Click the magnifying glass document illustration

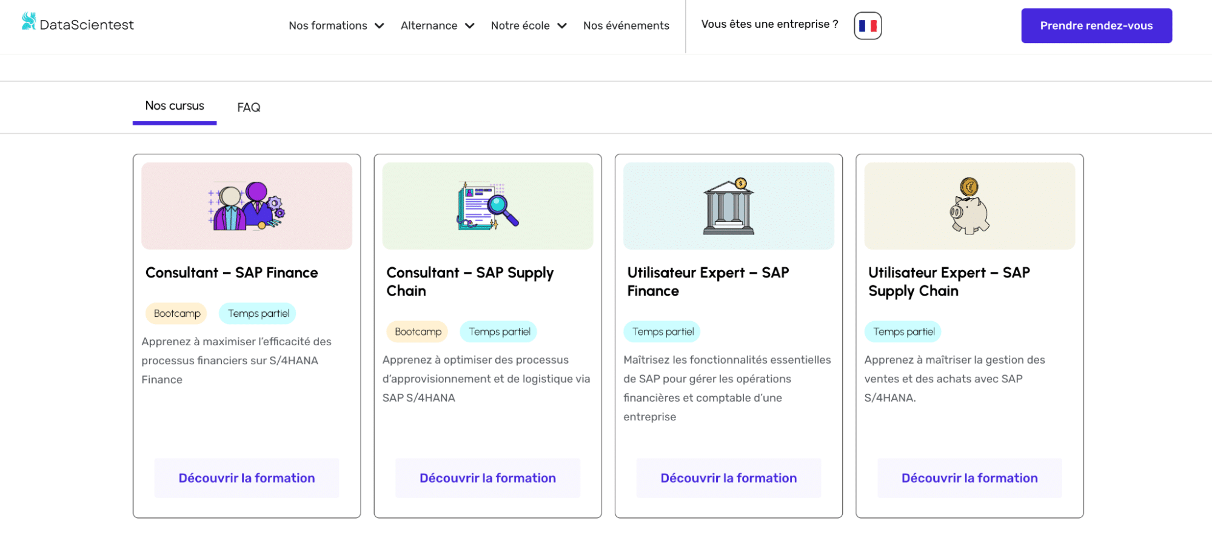pyautogui.click(x=487, y=207)
